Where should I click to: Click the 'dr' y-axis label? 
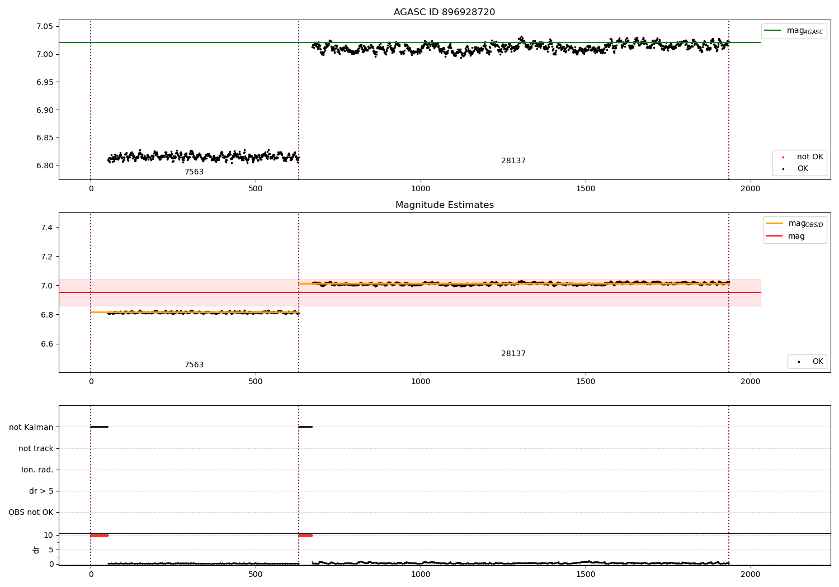pyautogui.click(x=36, y=550)
